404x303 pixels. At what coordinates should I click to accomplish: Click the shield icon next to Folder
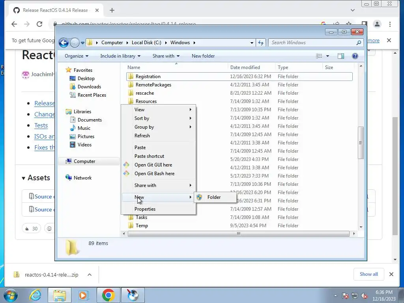point(199,197)
